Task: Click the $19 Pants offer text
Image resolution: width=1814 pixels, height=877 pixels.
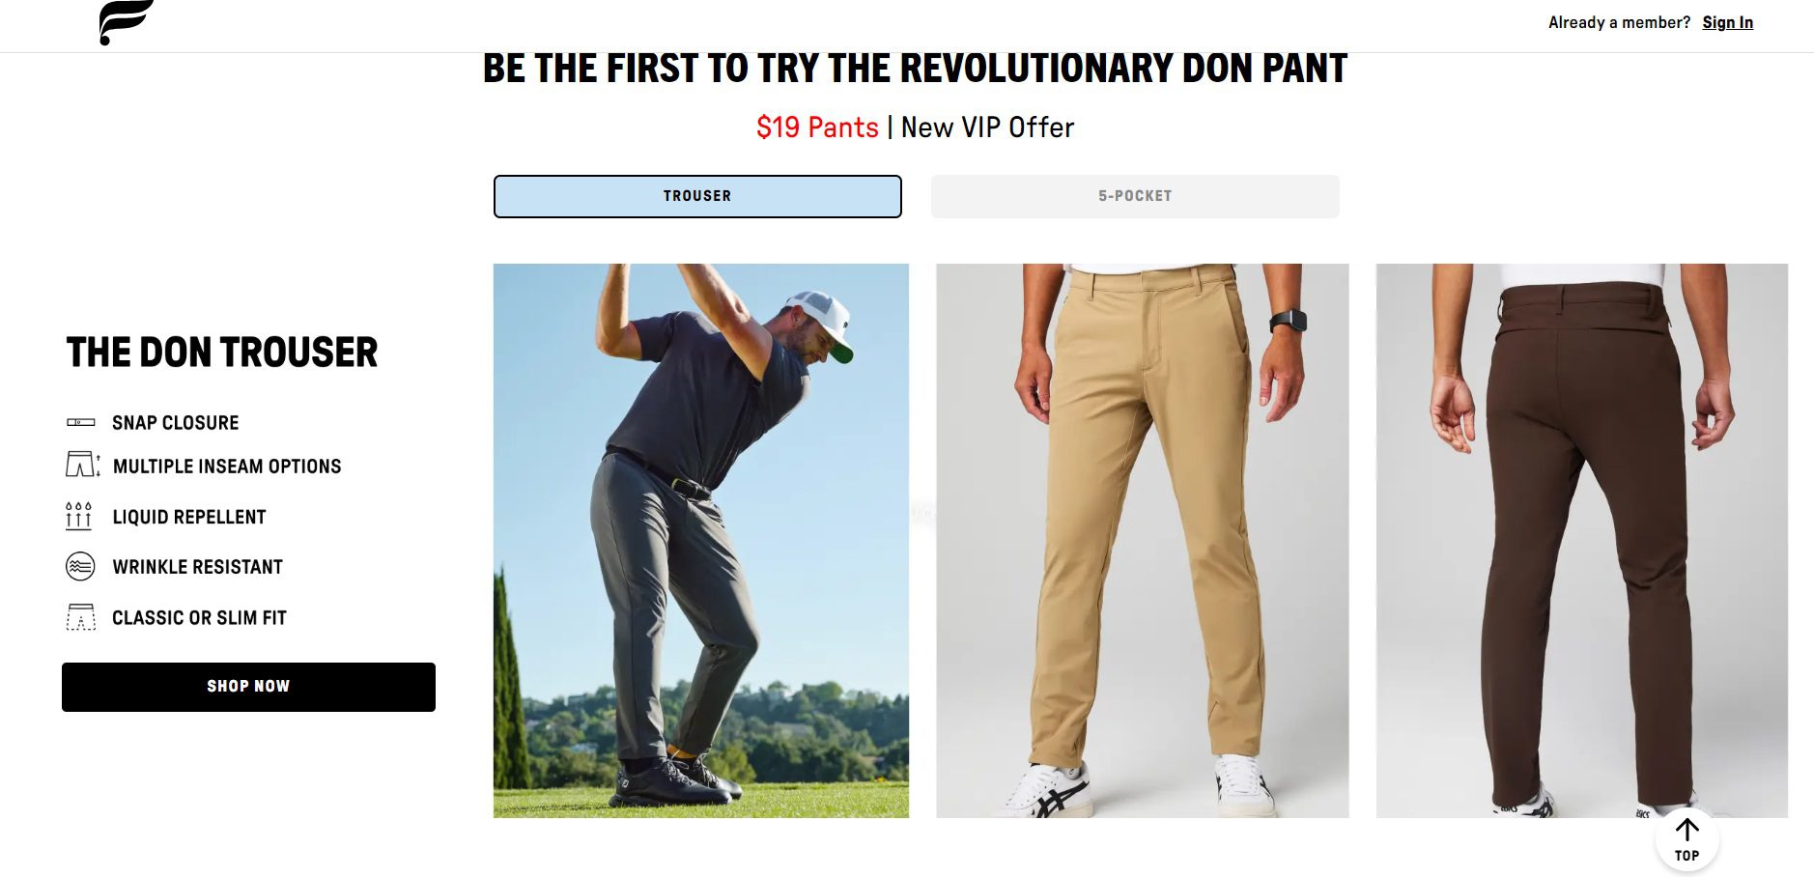Action: 817,127
